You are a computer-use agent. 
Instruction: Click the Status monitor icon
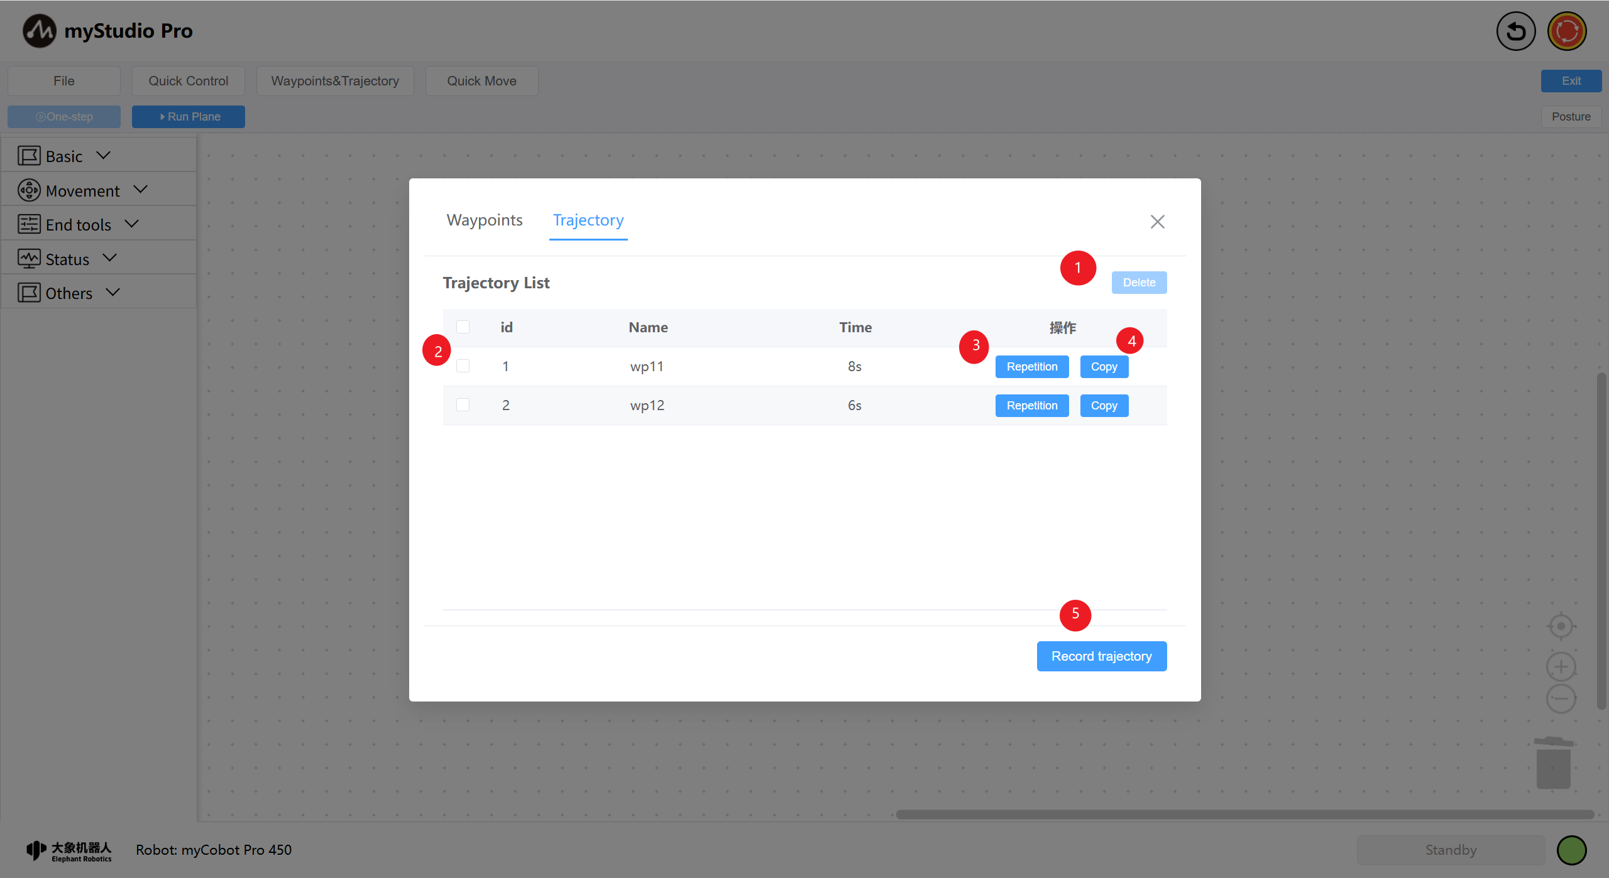pos(29,259)
